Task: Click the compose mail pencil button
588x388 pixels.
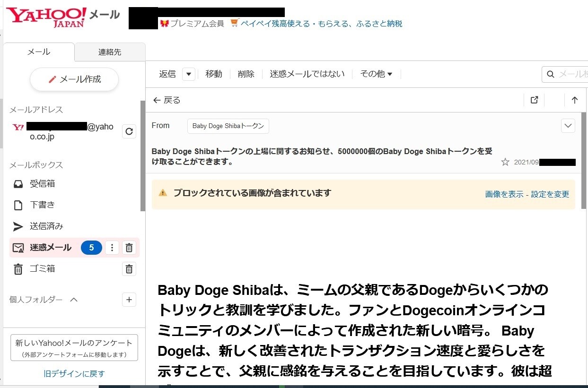Action: pyautogui.click(x=74, y=79)
